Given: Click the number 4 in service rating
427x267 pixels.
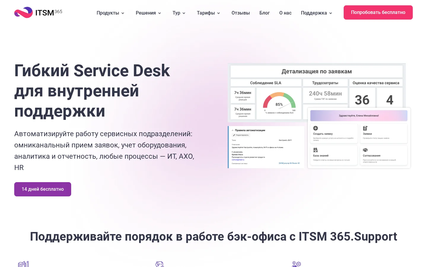Looking at the screenshot, I should [x=390, y=100].
